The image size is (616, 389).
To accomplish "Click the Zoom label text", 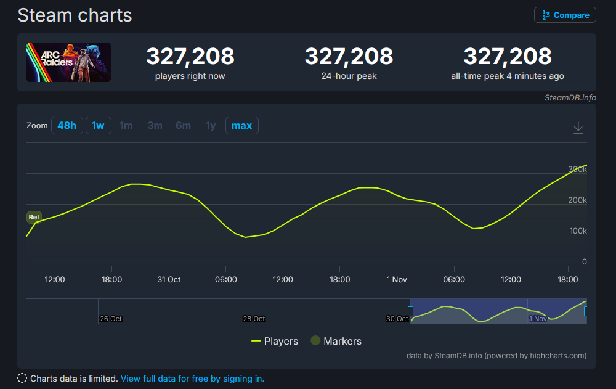I will click(37, 126).
